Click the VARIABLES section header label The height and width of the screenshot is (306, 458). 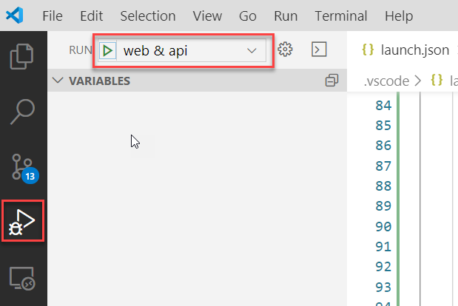coord(99,81)
